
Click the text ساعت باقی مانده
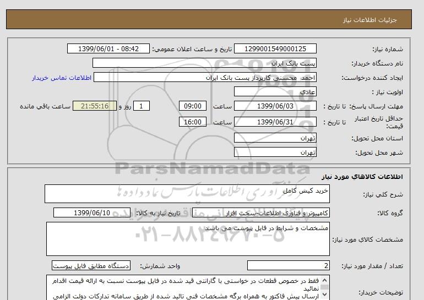pos(45,106)
